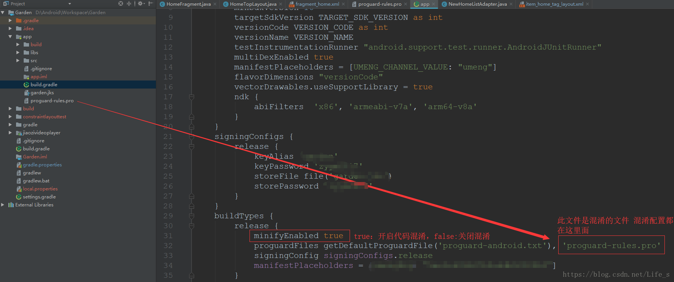
Task: Expand the .gradle folder
Action: pos(10,21)
